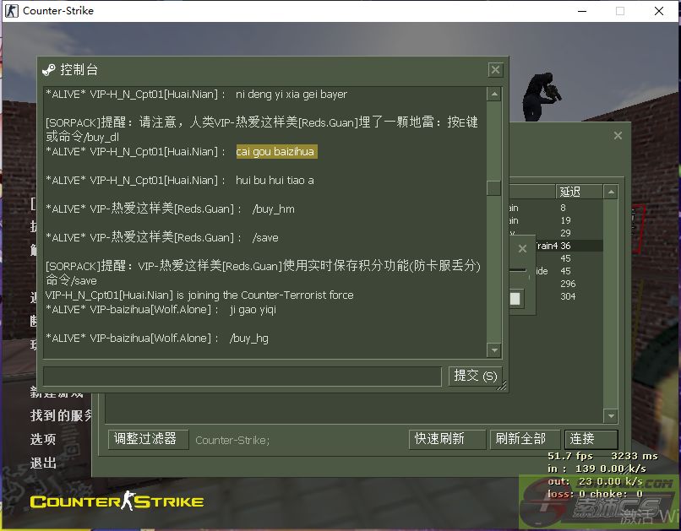Viewport: 681px width, 531px height.
Task: Select the server row with latency 19
Action: click(x=556, y=220)
